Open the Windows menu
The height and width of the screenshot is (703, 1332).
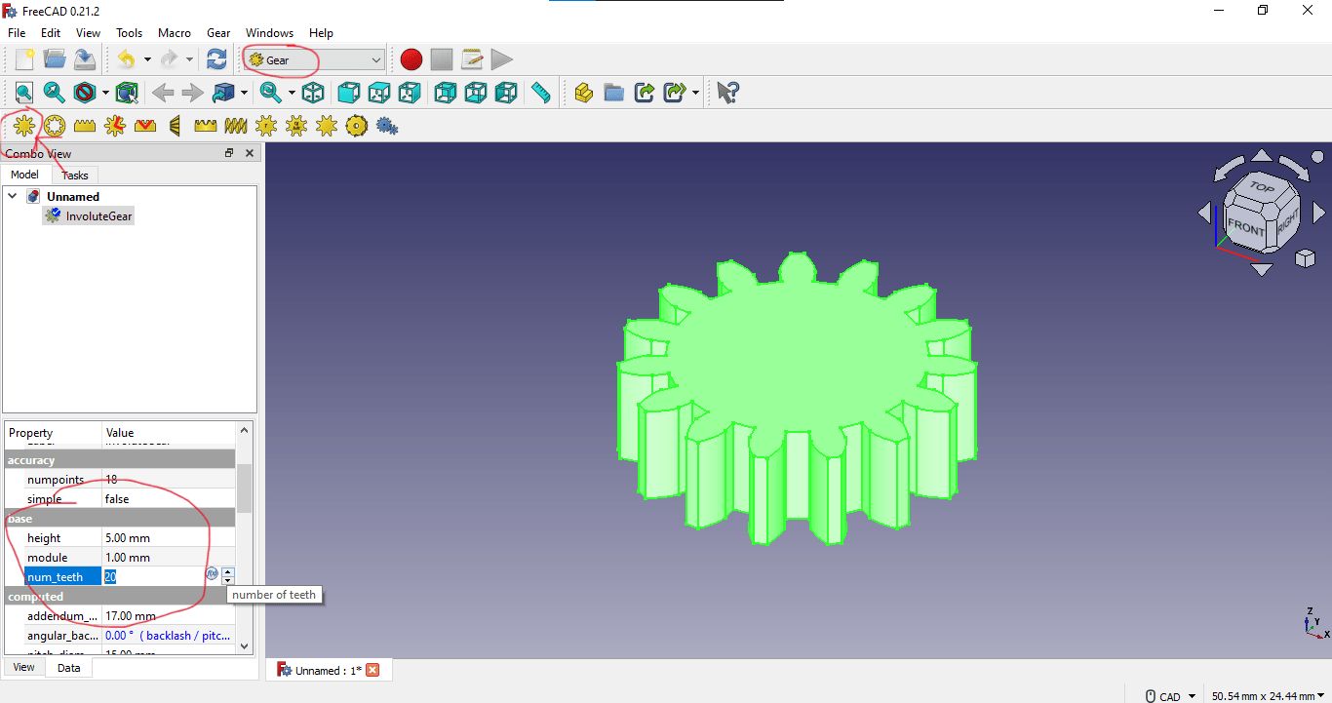click(269, 33)
